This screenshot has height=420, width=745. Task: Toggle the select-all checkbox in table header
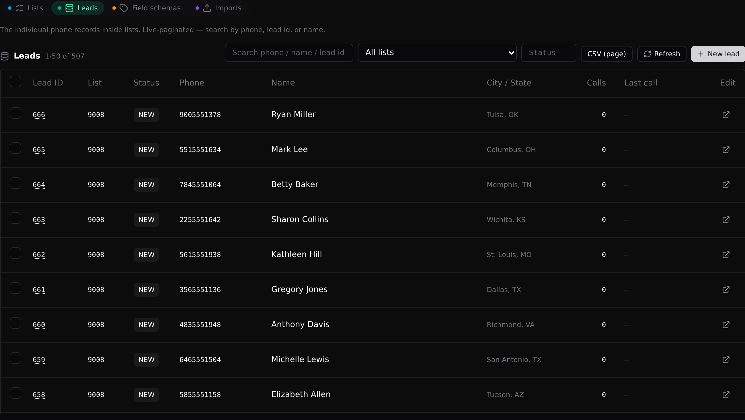(15, 81)
